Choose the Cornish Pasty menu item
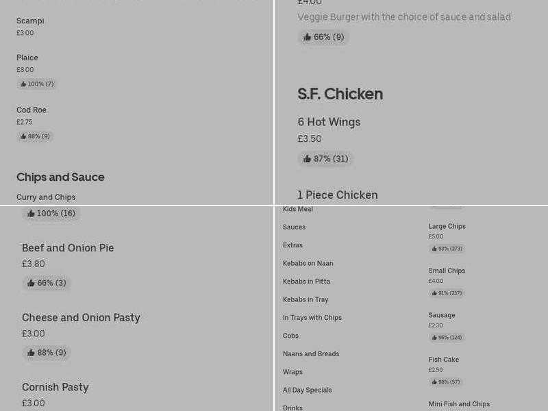 (x=55, y=388)
